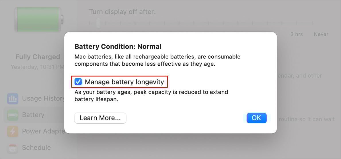Click the orange Power Adapter lightning icon
The height and width of the screenshot is (159, 341).
[13, 132]
